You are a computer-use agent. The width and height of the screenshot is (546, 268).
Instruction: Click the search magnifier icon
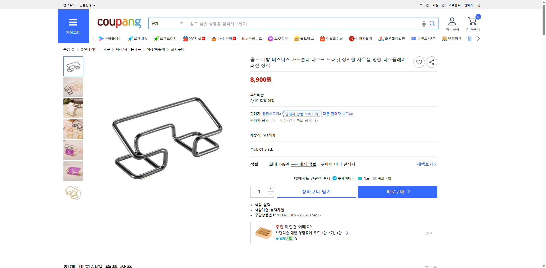(x=432, y=24)
